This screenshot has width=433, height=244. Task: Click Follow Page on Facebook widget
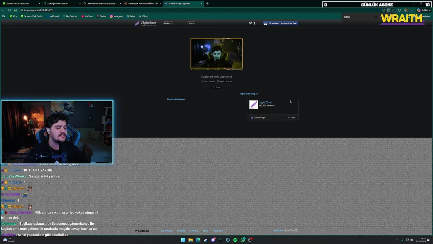(x=258, y=118)
